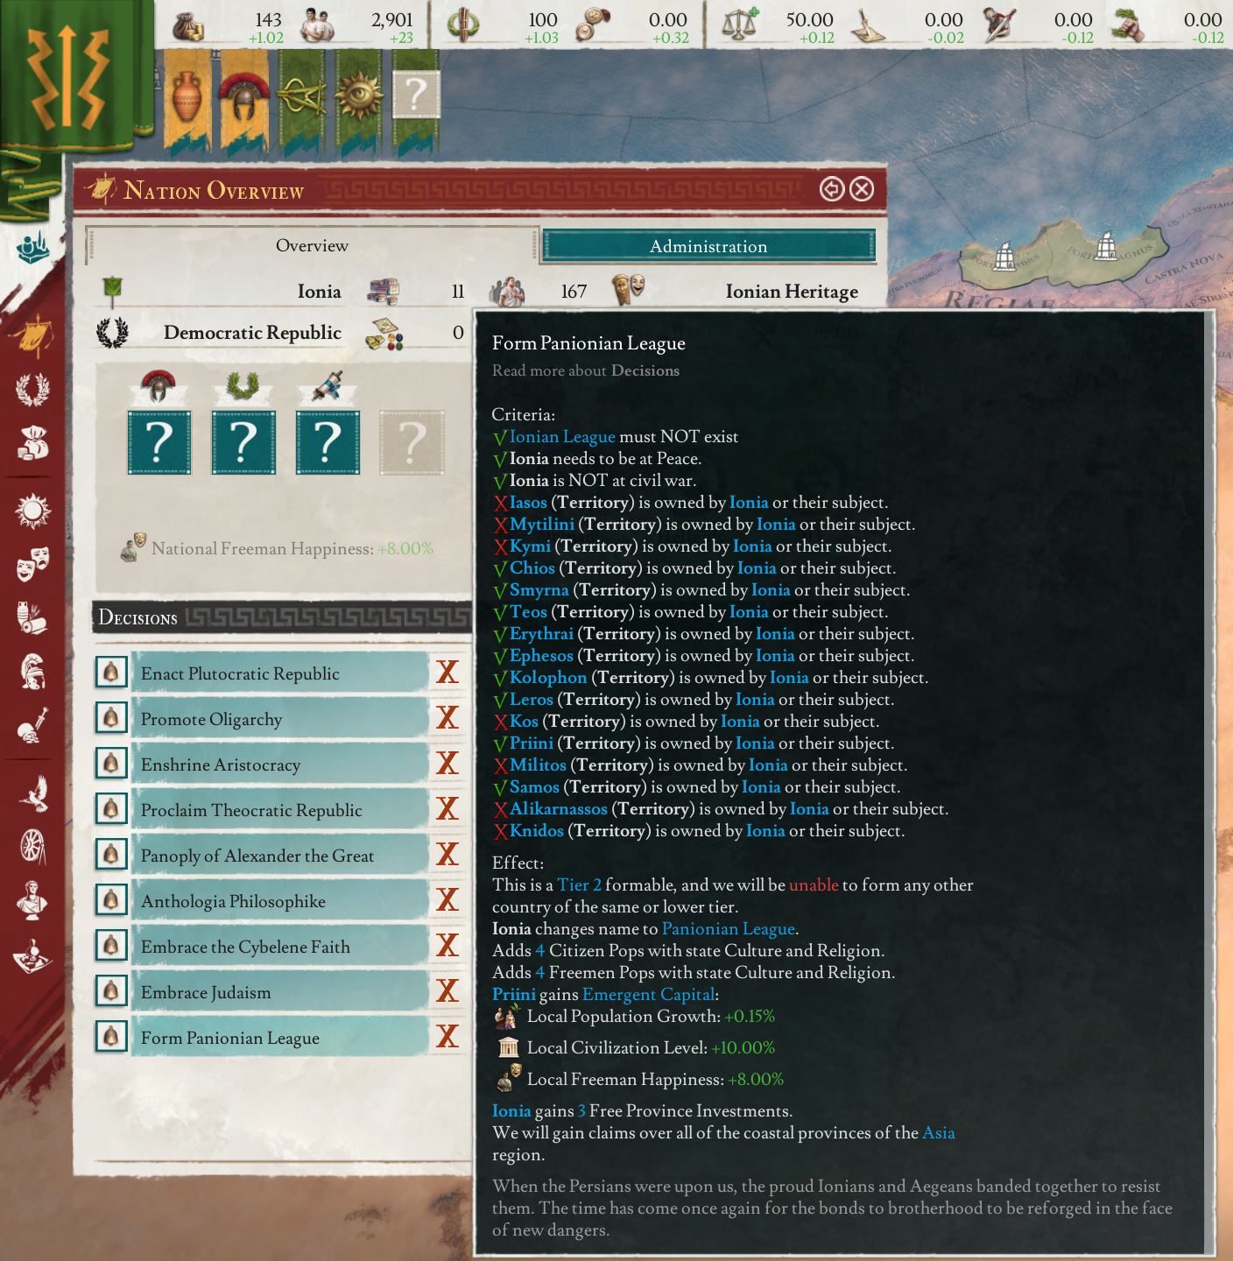The width and height of the screenshot is (1233, 1261).
Task: Click the manpower people icon
Action: pos(317,26)
